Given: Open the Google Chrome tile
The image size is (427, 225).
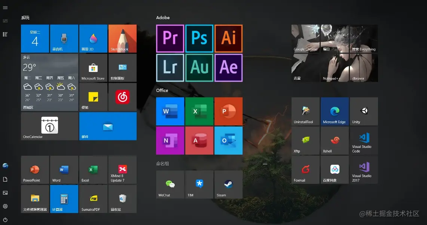Looking at the screenshot, I should [305, 39].
